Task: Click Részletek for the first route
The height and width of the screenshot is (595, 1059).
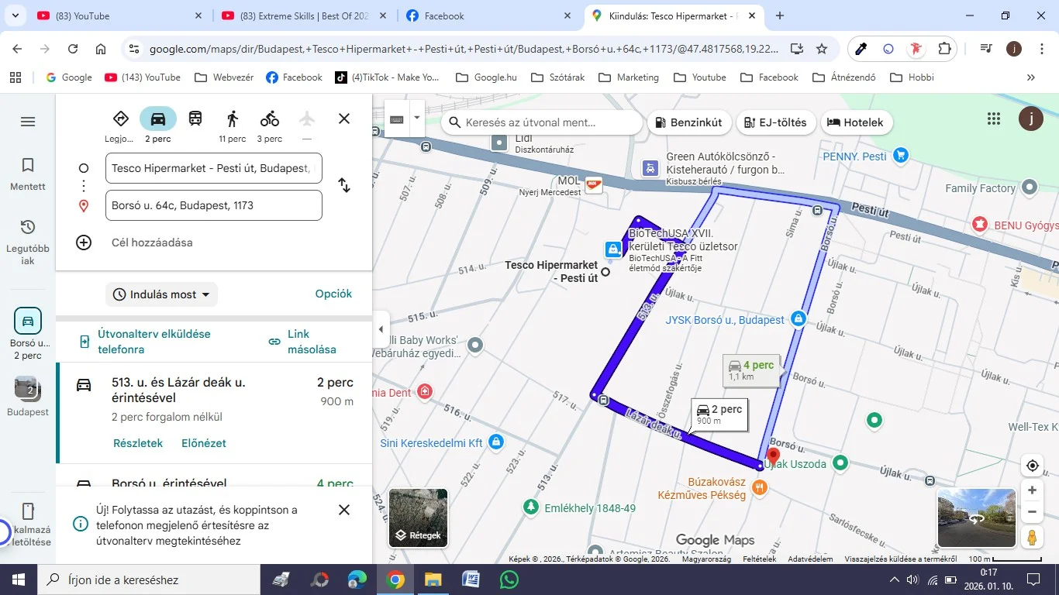Action: pyautogui.click(x=138, y=443)
